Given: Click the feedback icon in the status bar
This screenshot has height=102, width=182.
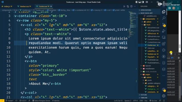Looking at the screenshot, I should coord(160,101).
